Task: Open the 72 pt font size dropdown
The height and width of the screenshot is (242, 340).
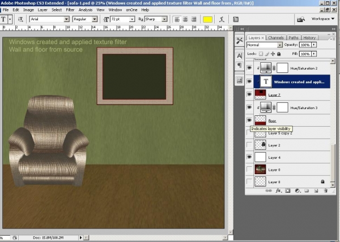Action: click(132, 19)
